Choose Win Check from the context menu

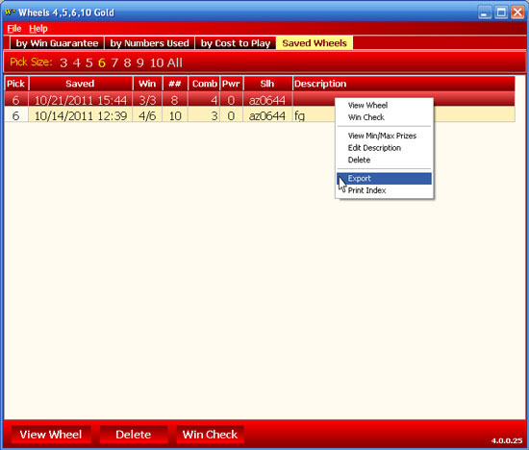[385, 117]
